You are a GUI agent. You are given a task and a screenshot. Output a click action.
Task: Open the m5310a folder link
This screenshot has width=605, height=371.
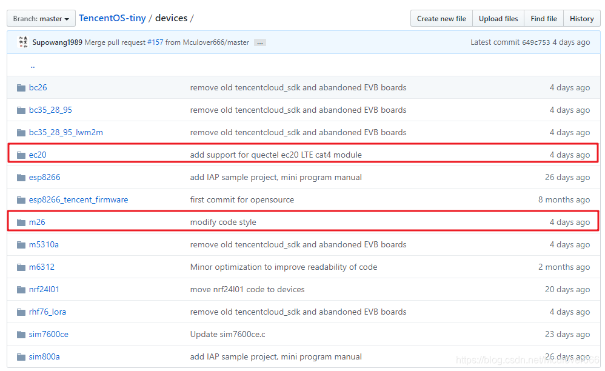pos(44,244)
